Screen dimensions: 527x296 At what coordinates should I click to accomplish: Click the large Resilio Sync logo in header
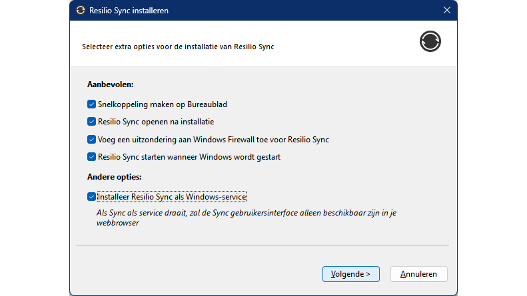tap(430, 41)
